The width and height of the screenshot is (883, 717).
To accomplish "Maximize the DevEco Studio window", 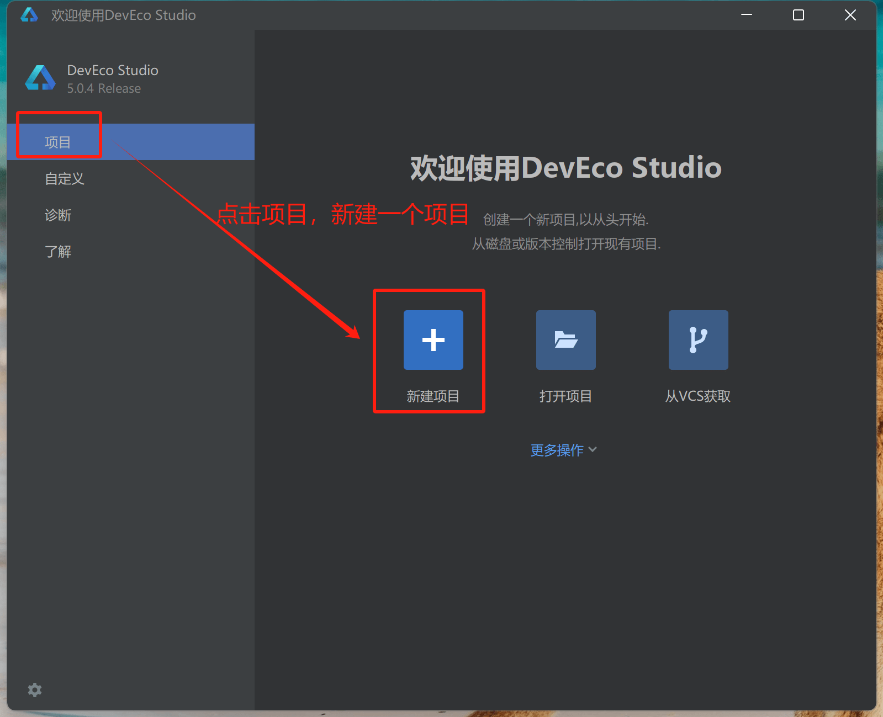I will pyautogui.click(x=799, y=15).
